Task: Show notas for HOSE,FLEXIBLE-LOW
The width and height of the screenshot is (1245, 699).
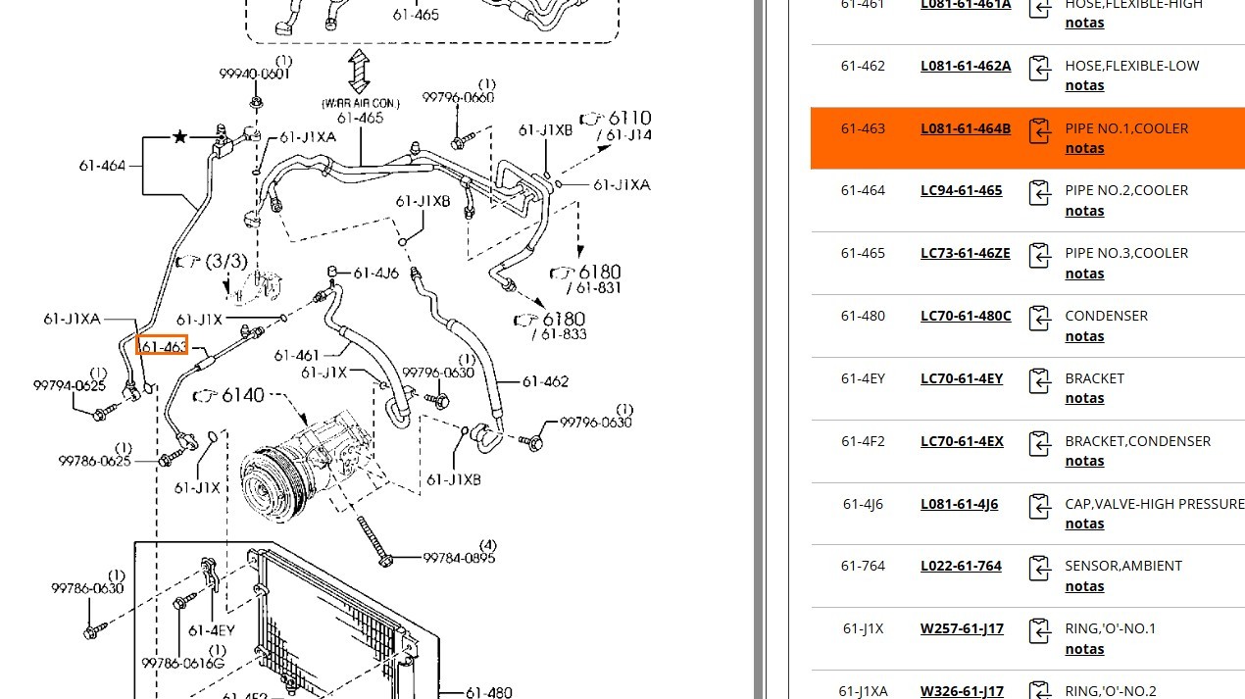Action: click(1084, 85)
